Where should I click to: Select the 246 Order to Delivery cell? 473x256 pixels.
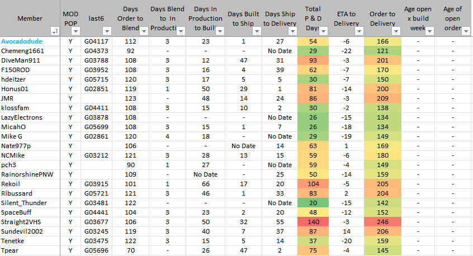coord(382,222)
